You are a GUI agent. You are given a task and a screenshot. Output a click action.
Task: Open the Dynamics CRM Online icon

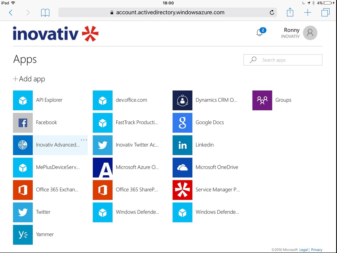(x=182, y=100)
